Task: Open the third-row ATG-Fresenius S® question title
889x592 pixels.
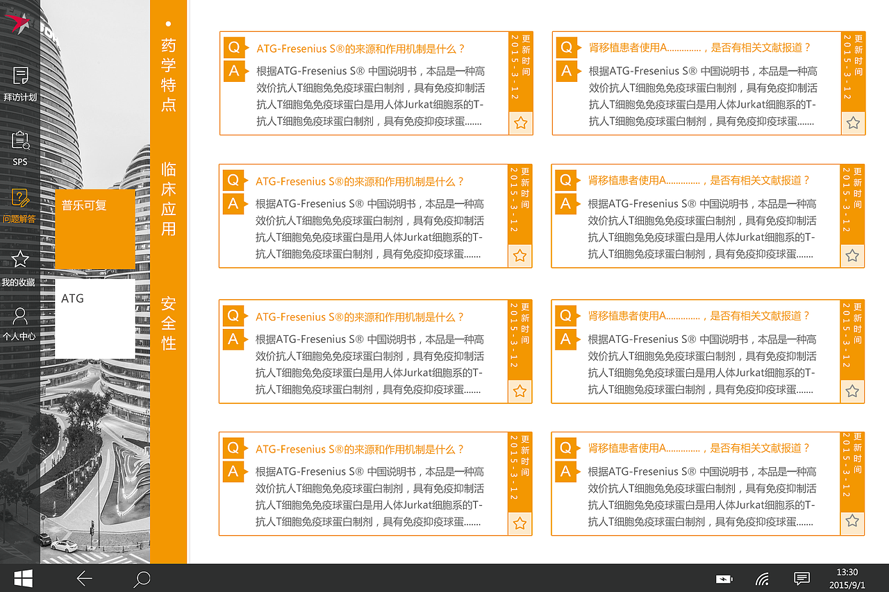Action: 360,316
